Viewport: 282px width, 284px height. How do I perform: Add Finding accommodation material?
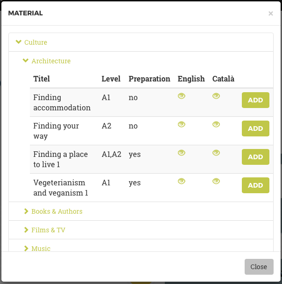[x=255, y=100]
